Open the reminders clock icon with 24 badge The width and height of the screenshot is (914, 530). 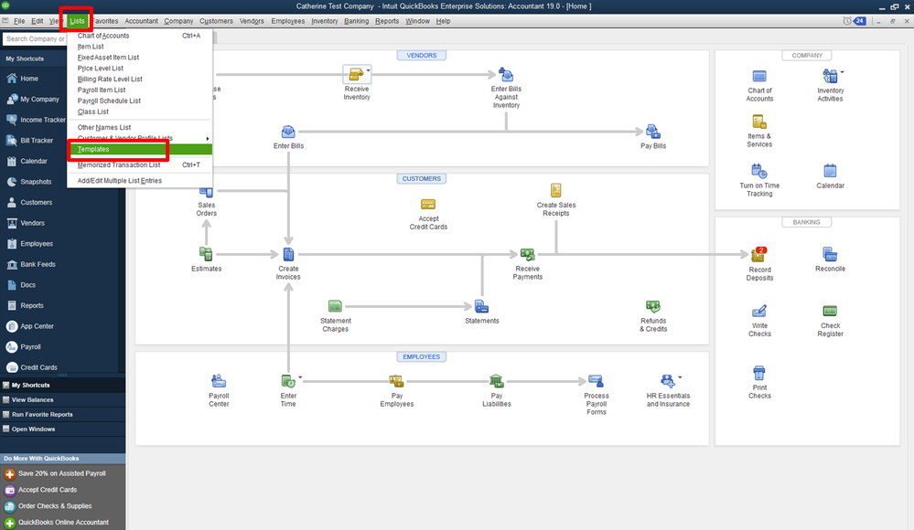tap(854, 21)
